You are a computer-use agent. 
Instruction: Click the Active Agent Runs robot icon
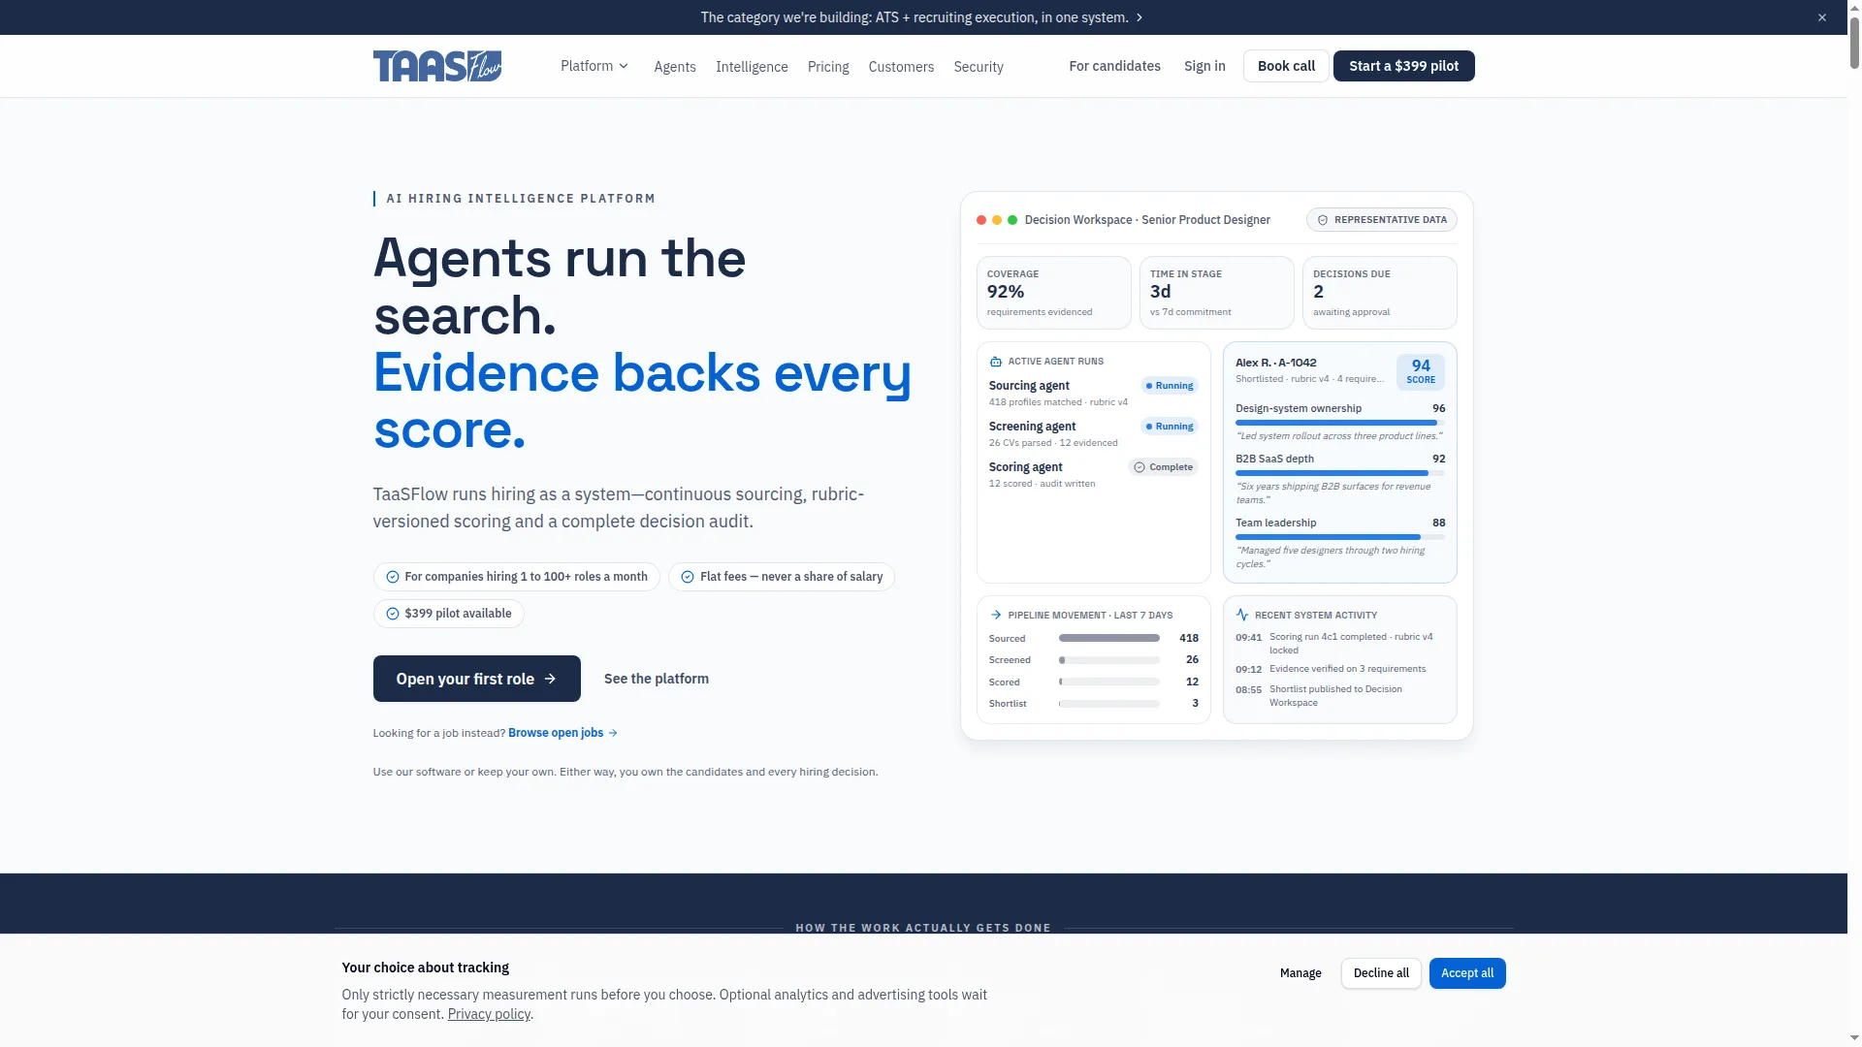(995, 362)
